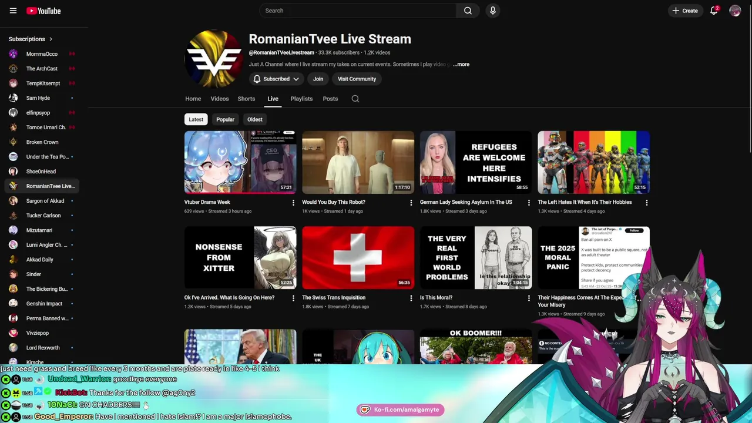Open Sinder subscription channel
Image resolution: width=752 pixels, height=423 pixels.
[x=42, y=274]
